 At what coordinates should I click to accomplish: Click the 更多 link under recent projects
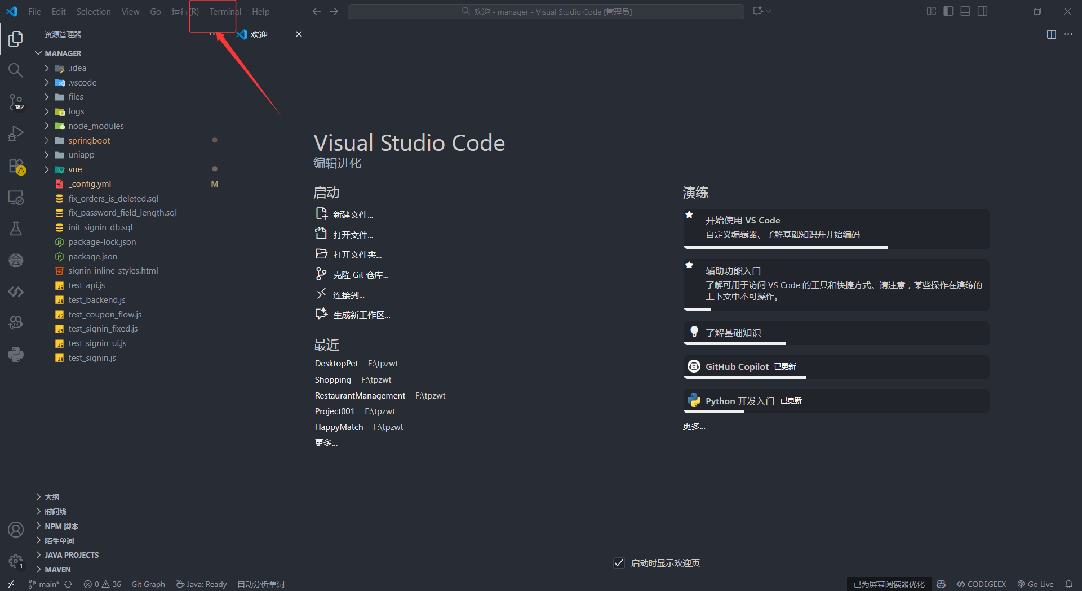click(326, 443)
